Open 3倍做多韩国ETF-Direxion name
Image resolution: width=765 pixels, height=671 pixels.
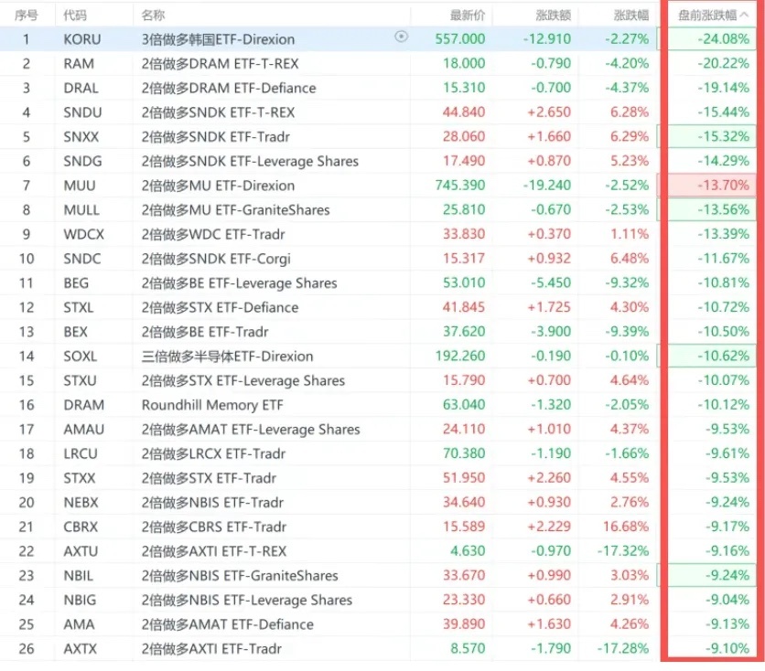[x=218, y=39]
